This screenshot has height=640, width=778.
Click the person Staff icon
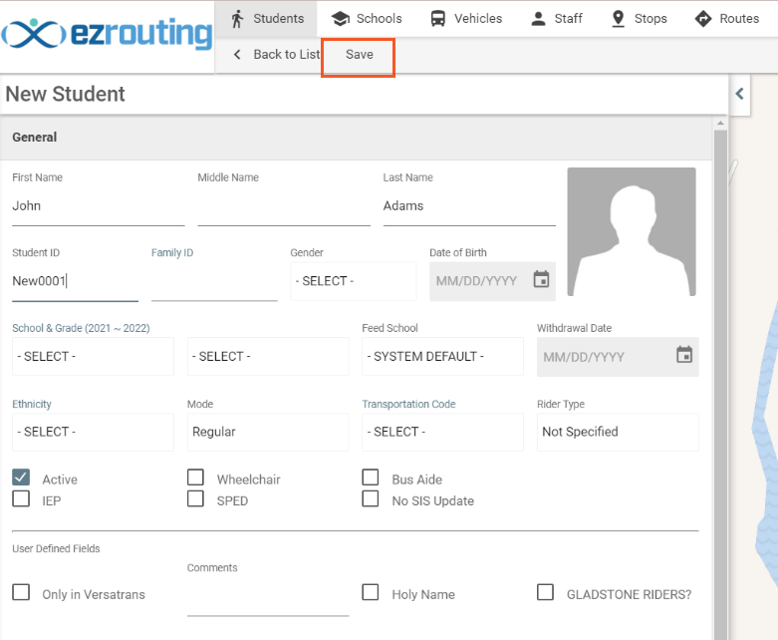(x=538, y=19)
